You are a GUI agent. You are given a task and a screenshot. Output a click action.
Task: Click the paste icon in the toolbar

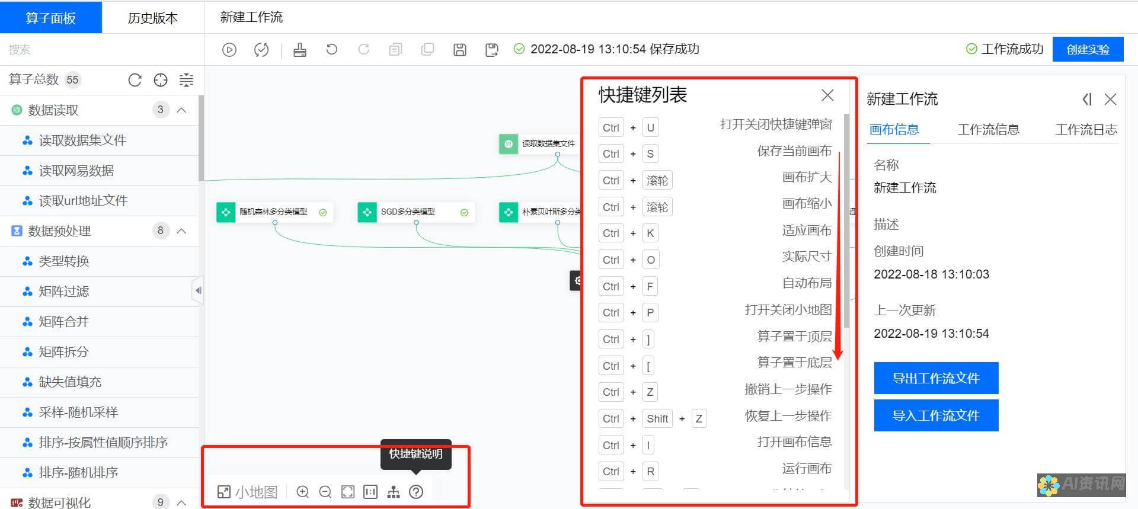(427, 49)
